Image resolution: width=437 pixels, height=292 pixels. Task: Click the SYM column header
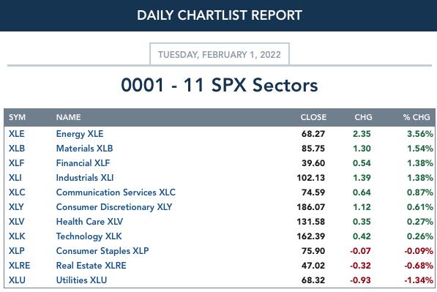17,117
